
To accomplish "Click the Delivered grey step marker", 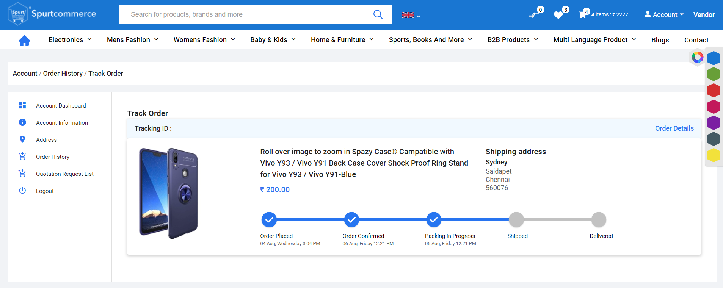I will tap(599, 219).
